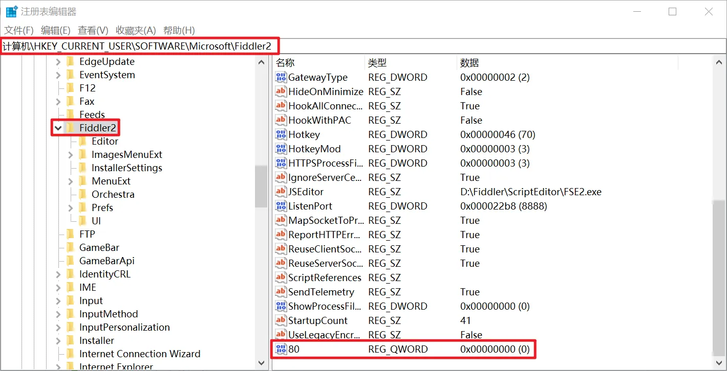The width and height of the screenshot is (727, 371).
Task: Select the Internet Connection Wizard key
Action: (140, 354)
